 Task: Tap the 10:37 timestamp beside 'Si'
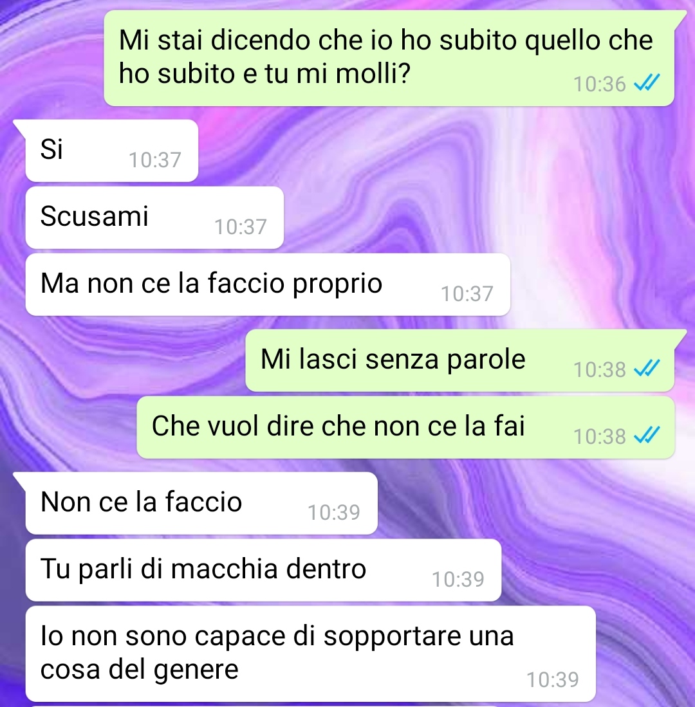(x=154, y=160)
